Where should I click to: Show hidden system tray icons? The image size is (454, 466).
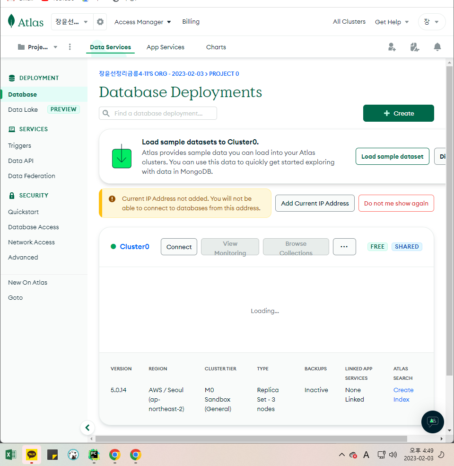click(342, 455)
